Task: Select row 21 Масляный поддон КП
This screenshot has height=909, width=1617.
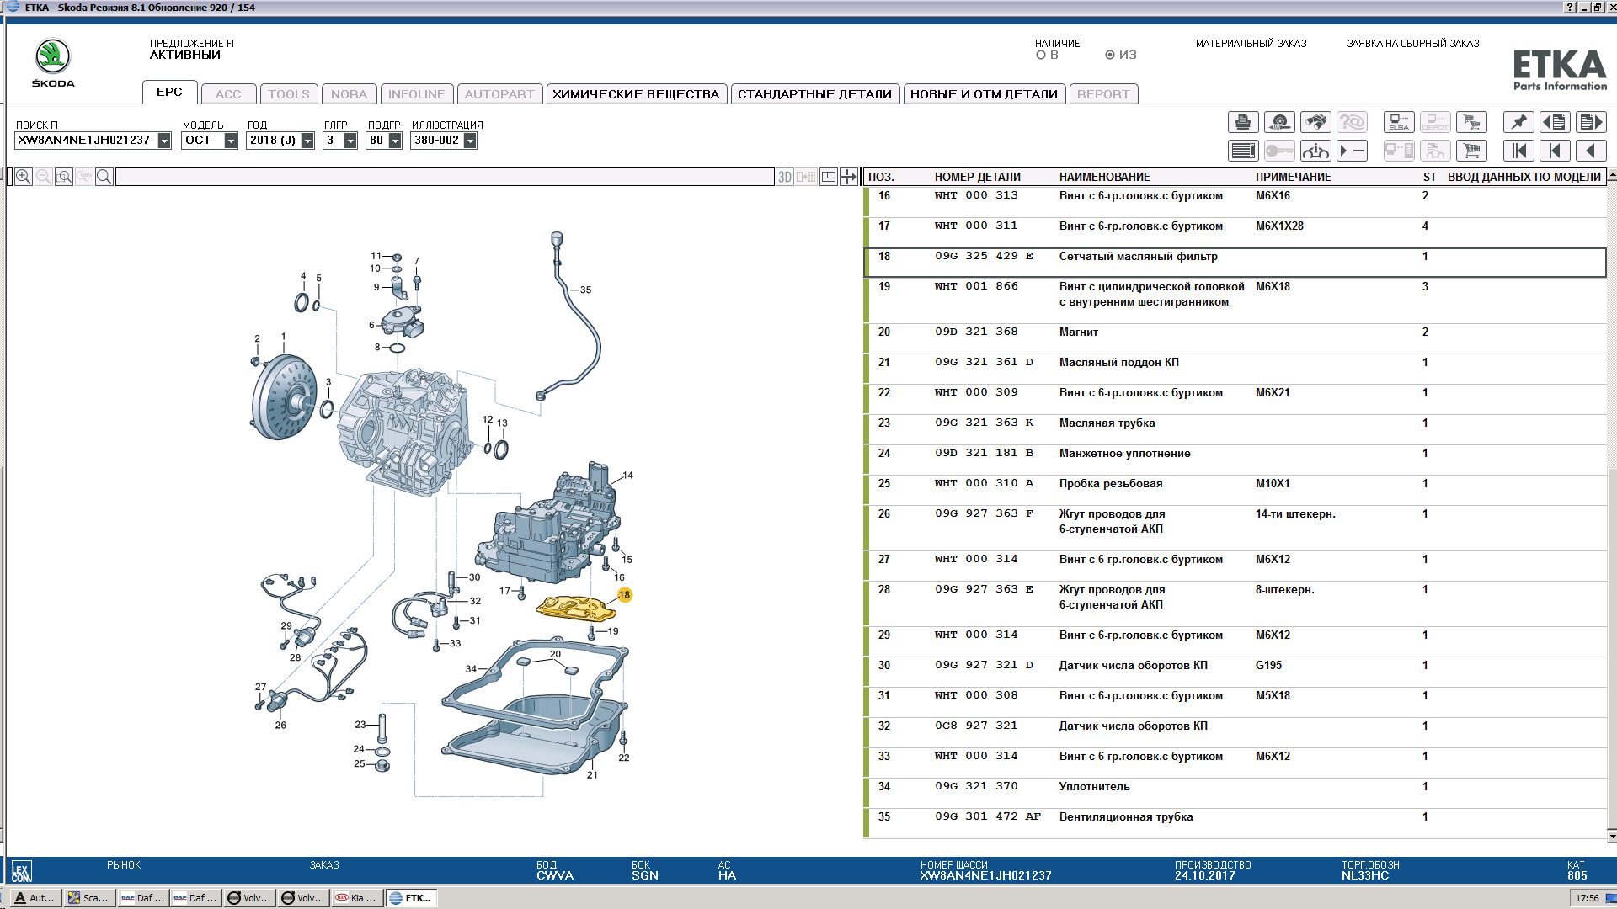Action: tap(1118, 363)
